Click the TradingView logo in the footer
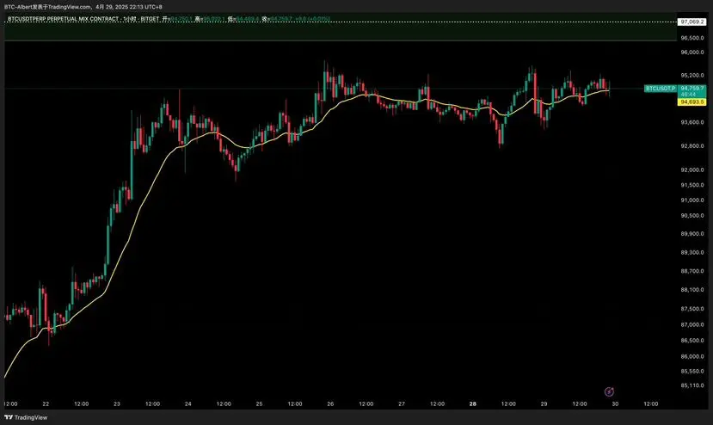 click(26, 417)
